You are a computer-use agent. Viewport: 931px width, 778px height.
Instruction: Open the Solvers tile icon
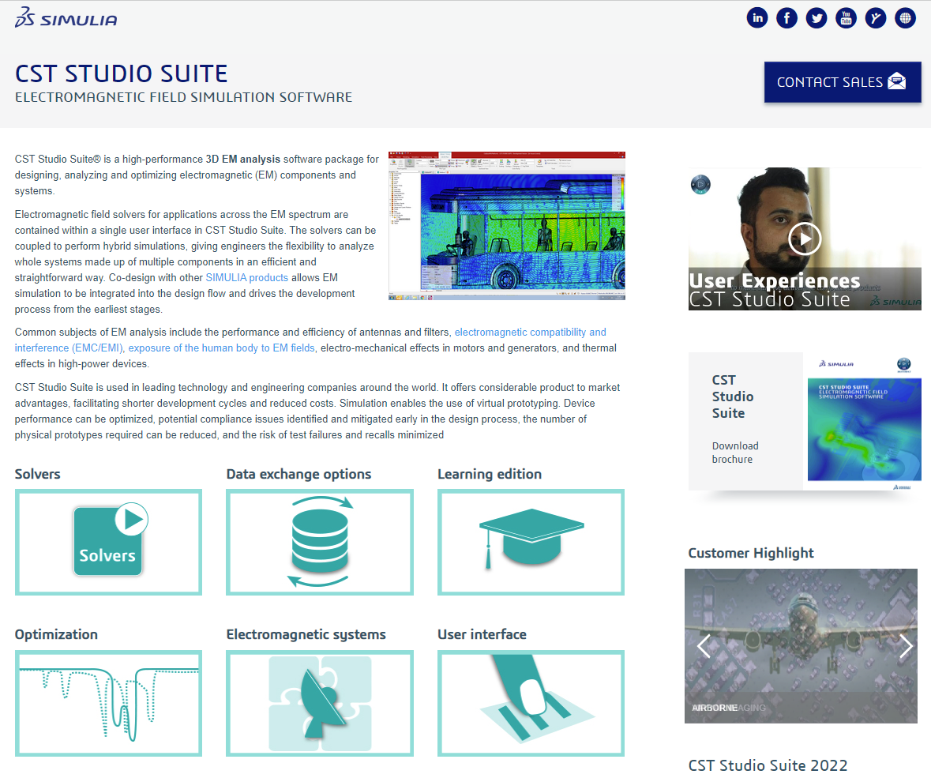coord(109,542)
